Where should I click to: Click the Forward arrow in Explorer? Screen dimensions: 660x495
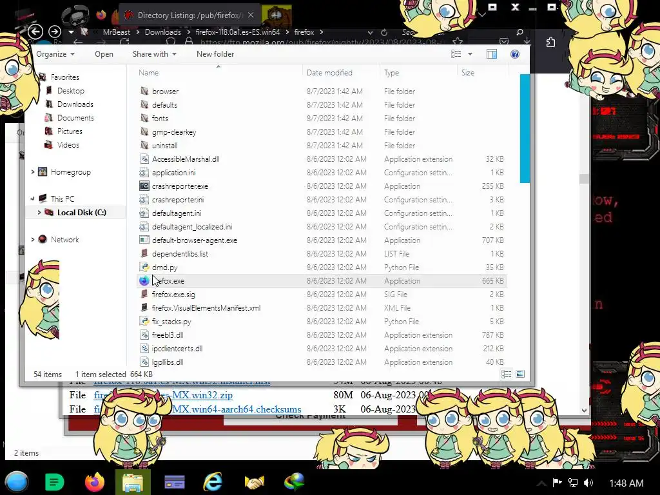(x=55, y=32)
